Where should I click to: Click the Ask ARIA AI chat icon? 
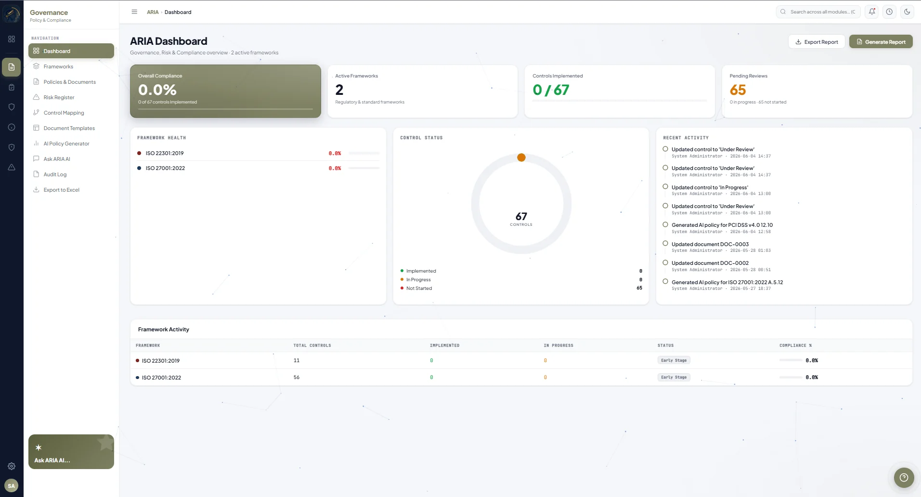click(36, 159)
